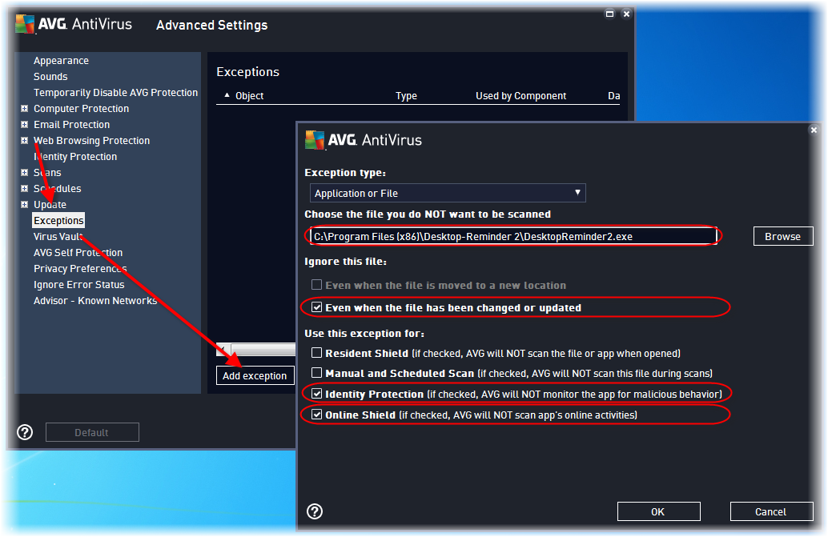Expand the Schedules tree node
This screenshot has width=828, height=537.
[x=24, y=188]
